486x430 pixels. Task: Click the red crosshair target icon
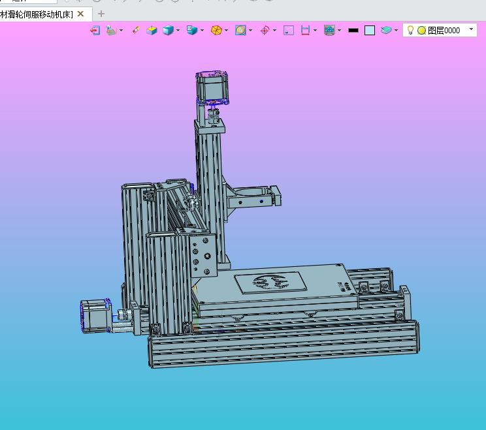265,30
